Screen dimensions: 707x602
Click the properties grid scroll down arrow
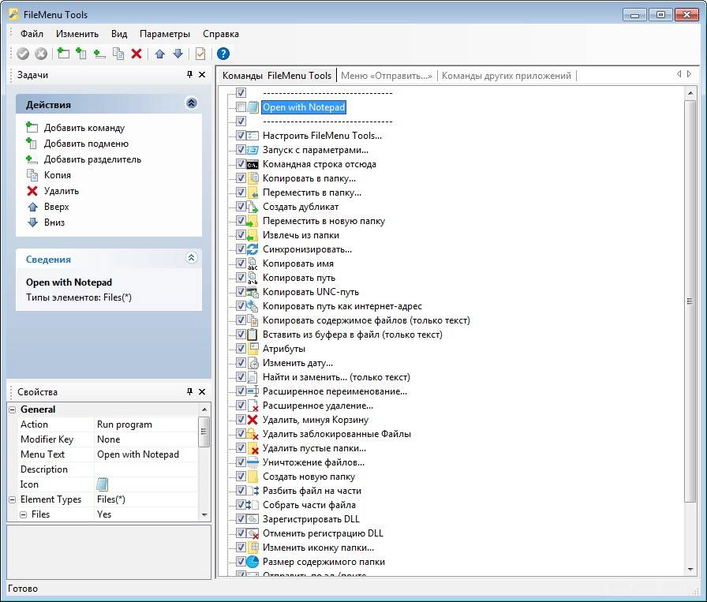(204, 514)
